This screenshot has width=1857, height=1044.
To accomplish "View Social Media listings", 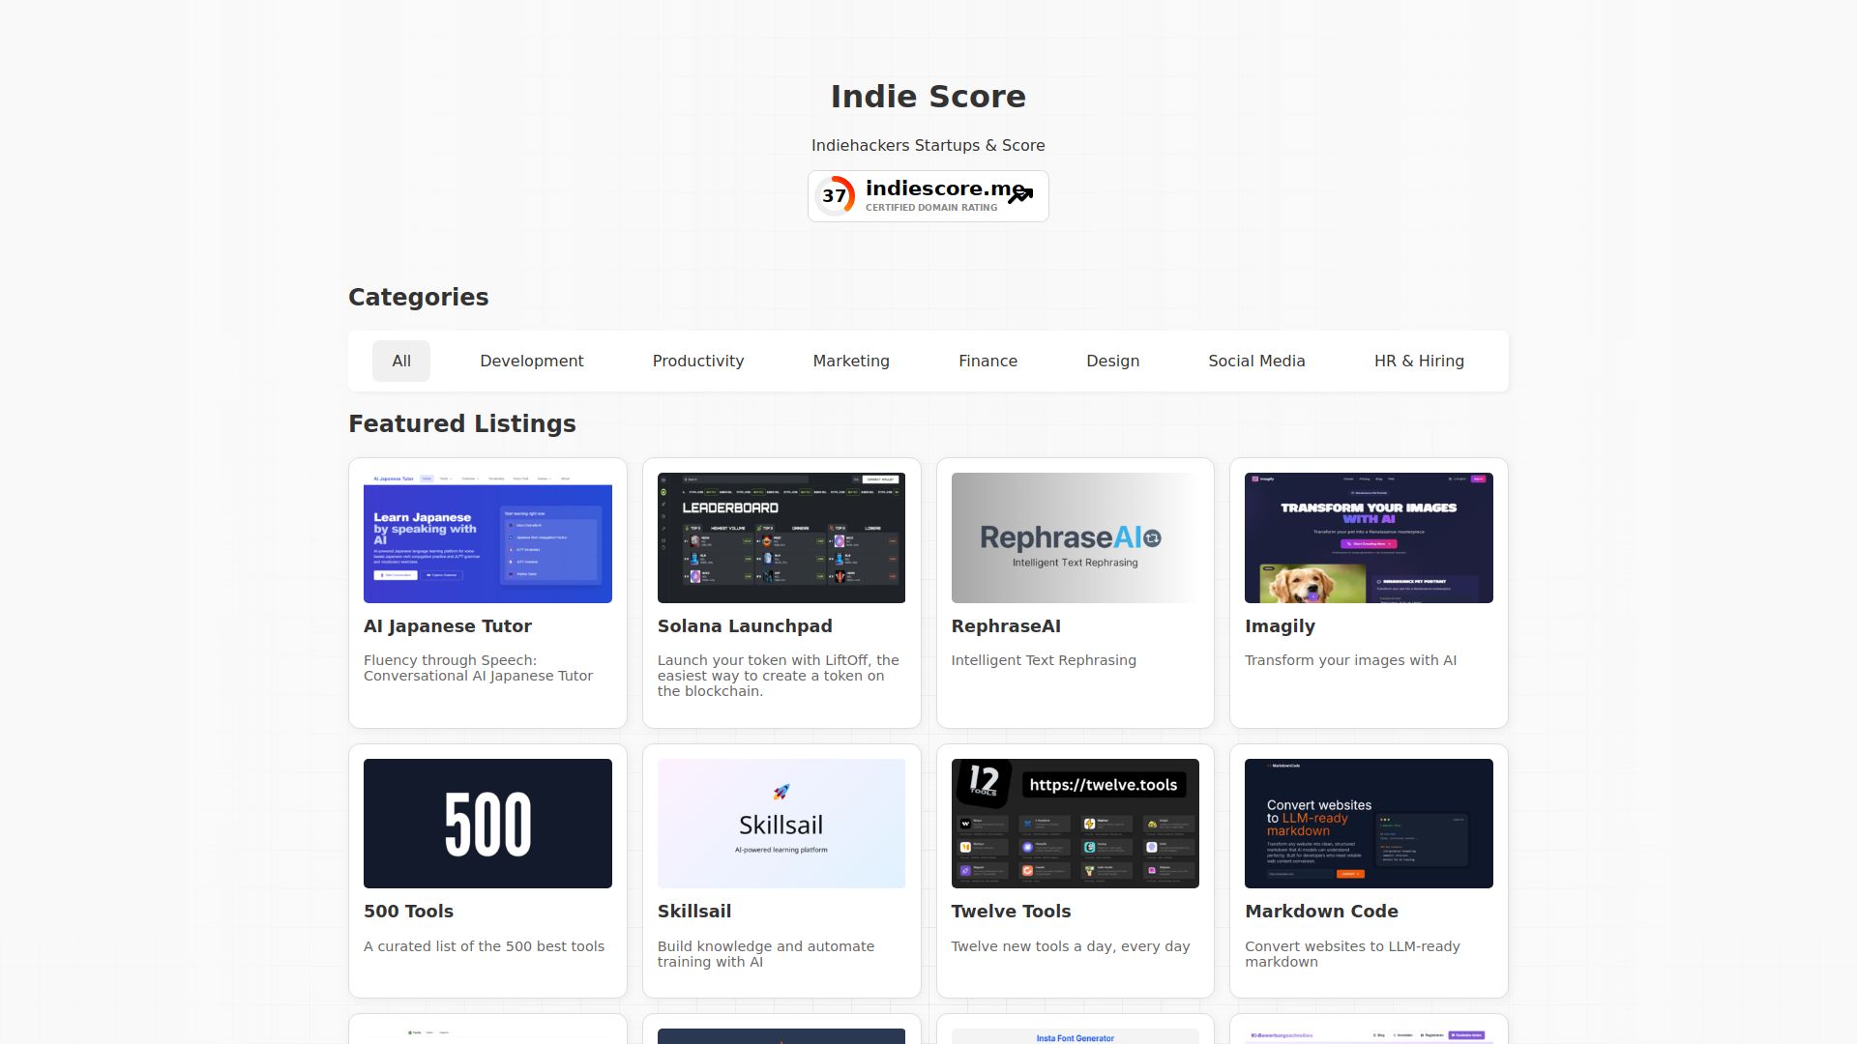I will click(1256, 361).
